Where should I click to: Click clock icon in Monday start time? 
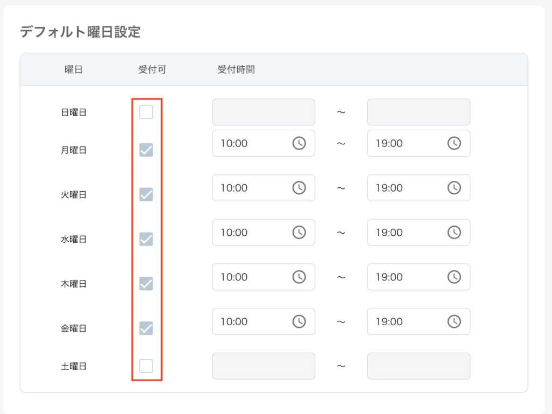(x=299, y=143)
